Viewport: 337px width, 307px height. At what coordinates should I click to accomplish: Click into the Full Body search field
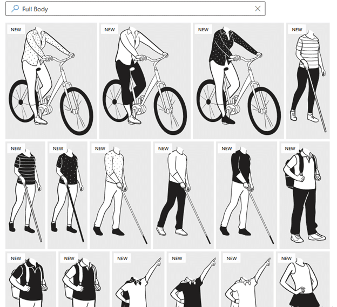(x=135, y=9)
